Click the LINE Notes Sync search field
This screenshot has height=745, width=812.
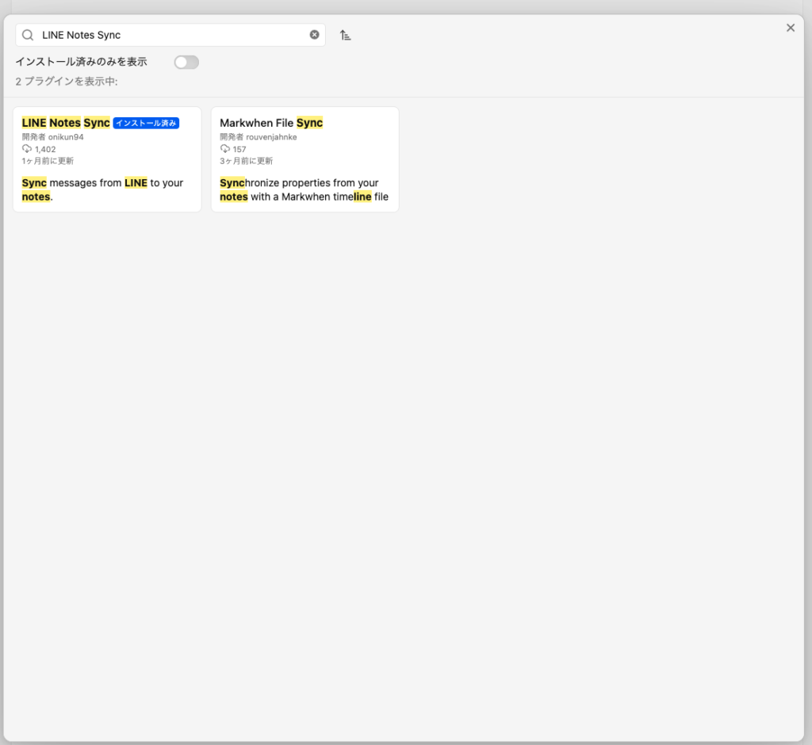(x=170, y=35)
